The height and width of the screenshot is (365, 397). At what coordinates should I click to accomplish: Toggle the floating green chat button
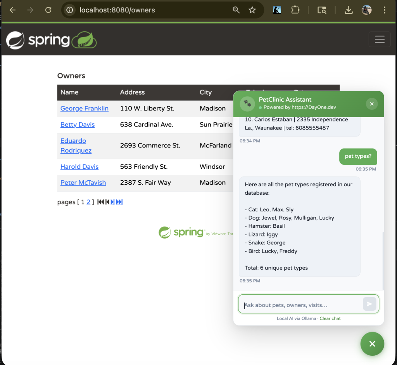point(372,344)
